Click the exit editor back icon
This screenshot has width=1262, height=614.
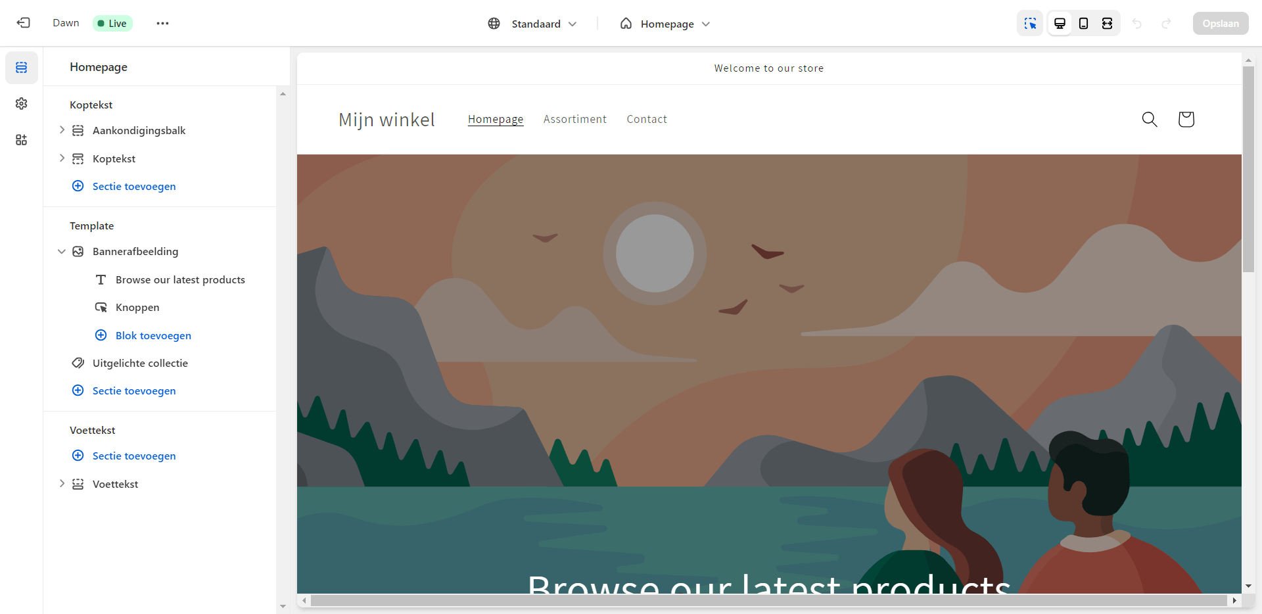coord(24,23)
